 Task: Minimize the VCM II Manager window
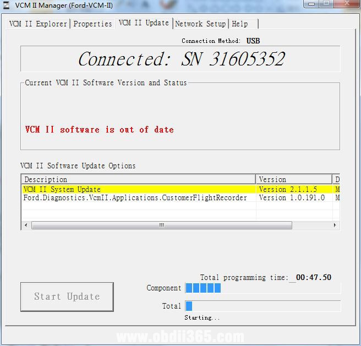click(311, 4)
